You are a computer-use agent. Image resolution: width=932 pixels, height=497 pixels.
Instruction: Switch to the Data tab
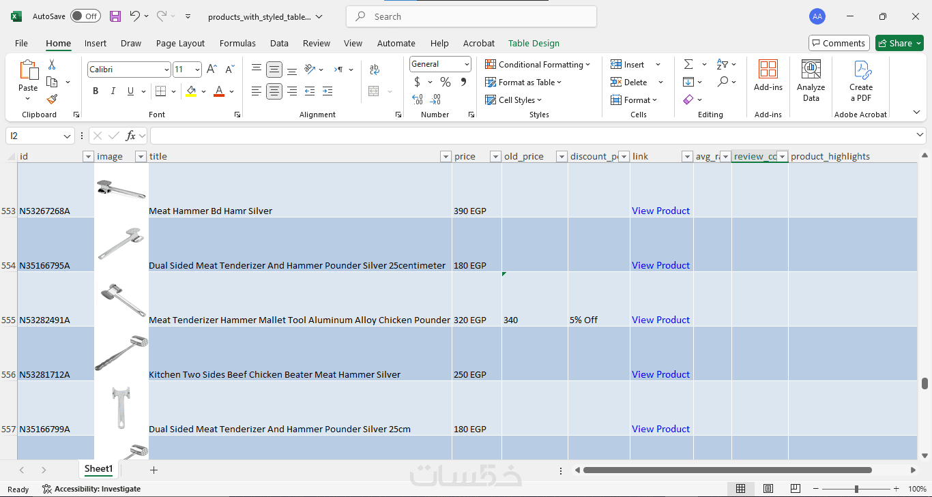click(279, 43)
